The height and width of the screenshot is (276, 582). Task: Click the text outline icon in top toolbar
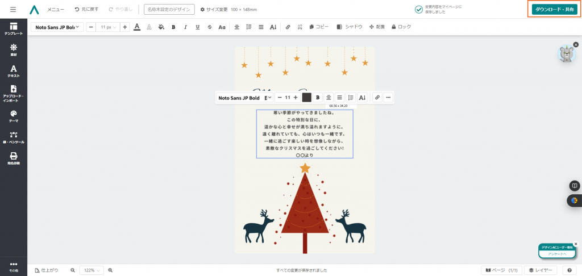(x=149, y=27)
